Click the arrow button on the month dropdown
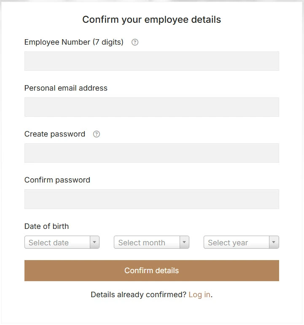Image resolution: width=304 pixels, height=325 pixels. tap(184, 242)
